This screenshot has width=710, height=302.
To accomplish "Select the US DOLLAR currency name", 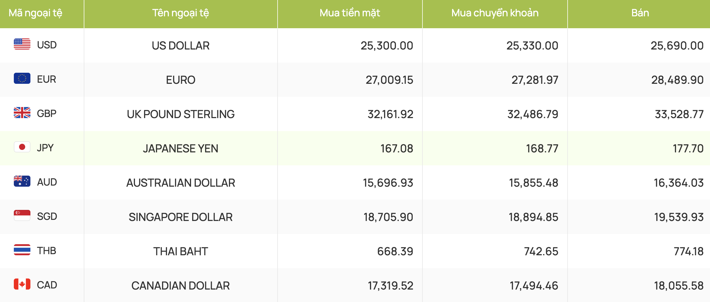I will click(181, 46).
